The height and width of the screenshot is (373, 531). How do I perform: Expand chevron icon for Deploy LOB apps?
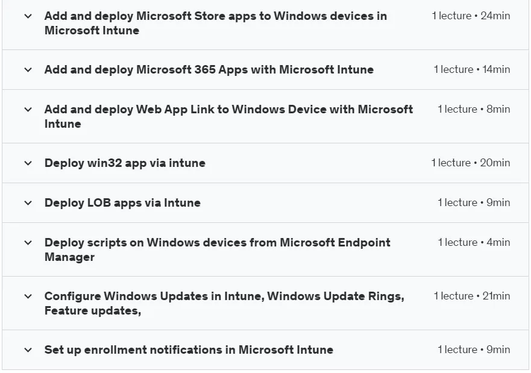28,203
